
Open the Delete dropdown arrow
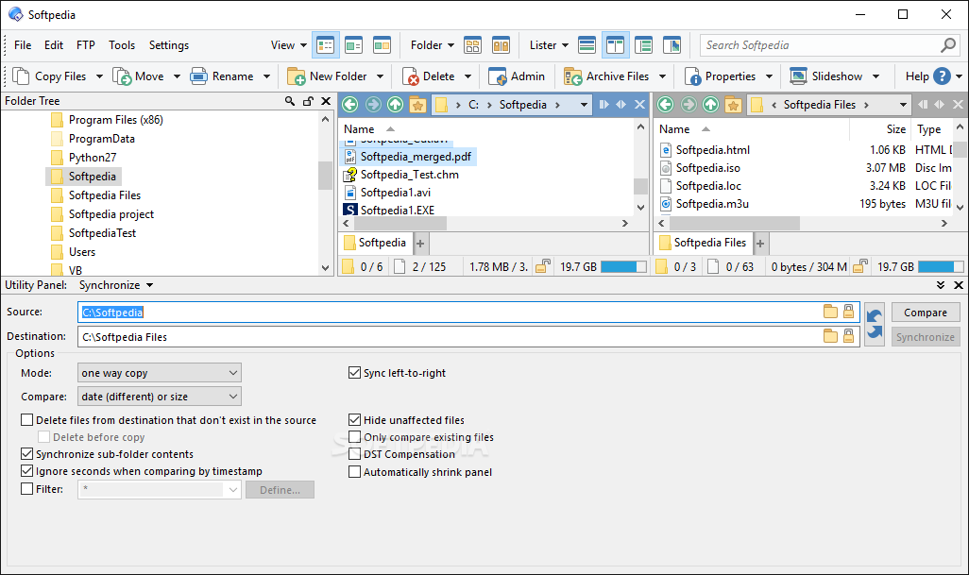coord(467,76)
